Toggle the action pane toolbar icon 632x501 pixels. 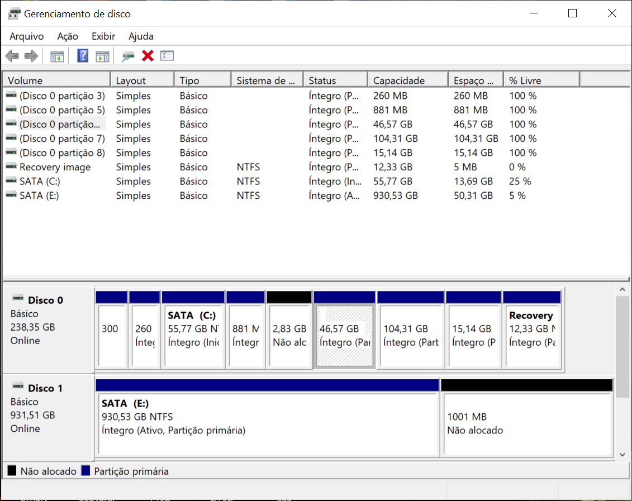click(102, 56)
